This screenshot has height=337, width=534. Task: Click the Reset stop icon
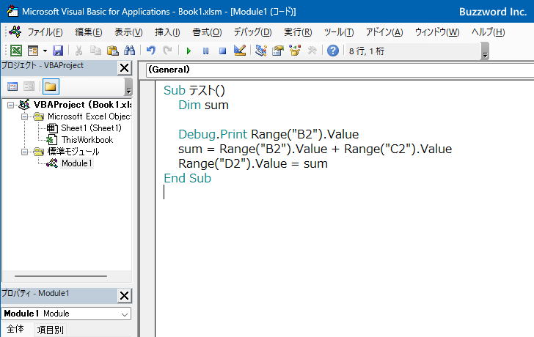222,51
